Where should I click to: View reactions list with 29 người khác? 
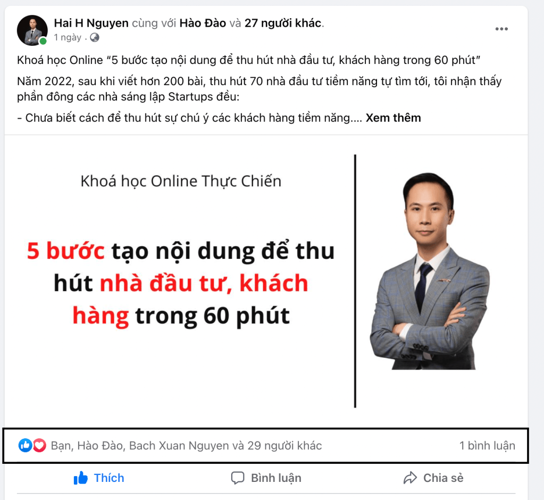[x=186, y=446]
